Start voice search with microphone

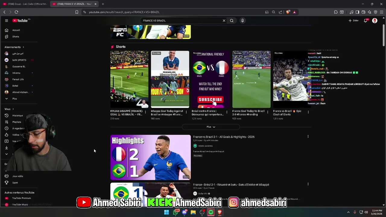click(242, 20)
